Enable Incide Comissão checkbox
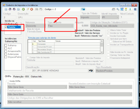140x109 pixels. [x=108, y=36]
